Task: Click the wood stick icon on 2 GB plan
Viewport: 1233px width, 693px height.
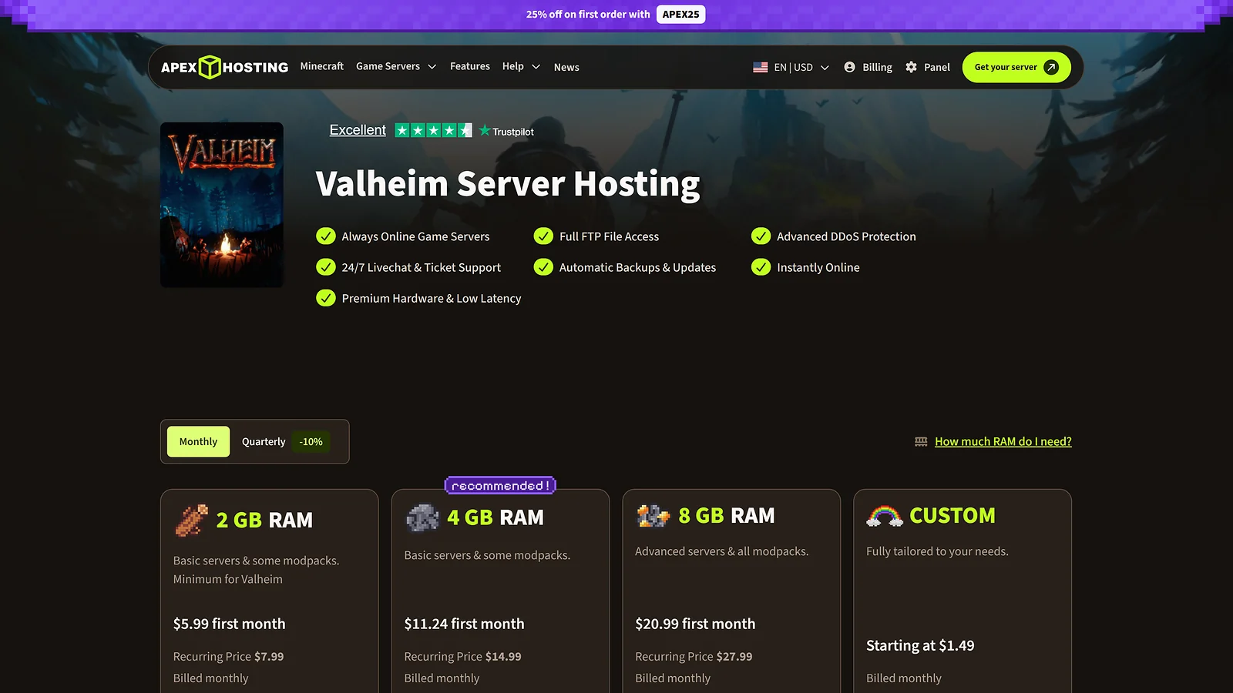Action: pyautogui.click(x=191, y=520)
